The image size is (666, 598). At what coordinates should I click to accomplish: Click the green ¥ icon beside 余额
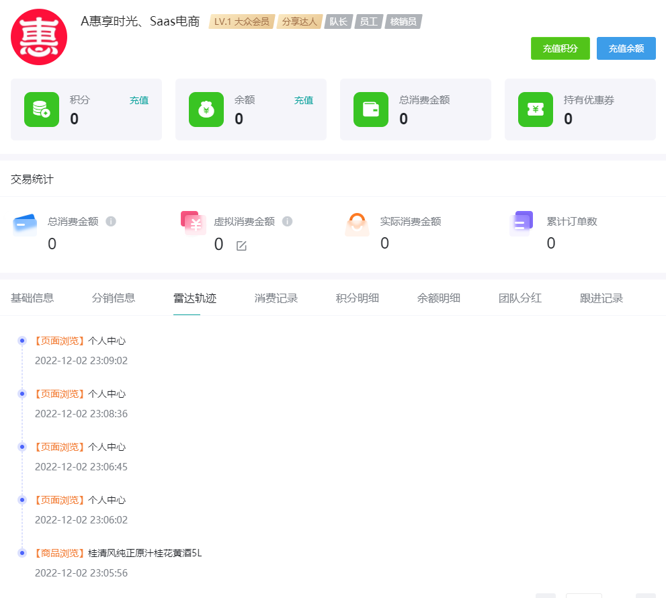pos(206,110)
